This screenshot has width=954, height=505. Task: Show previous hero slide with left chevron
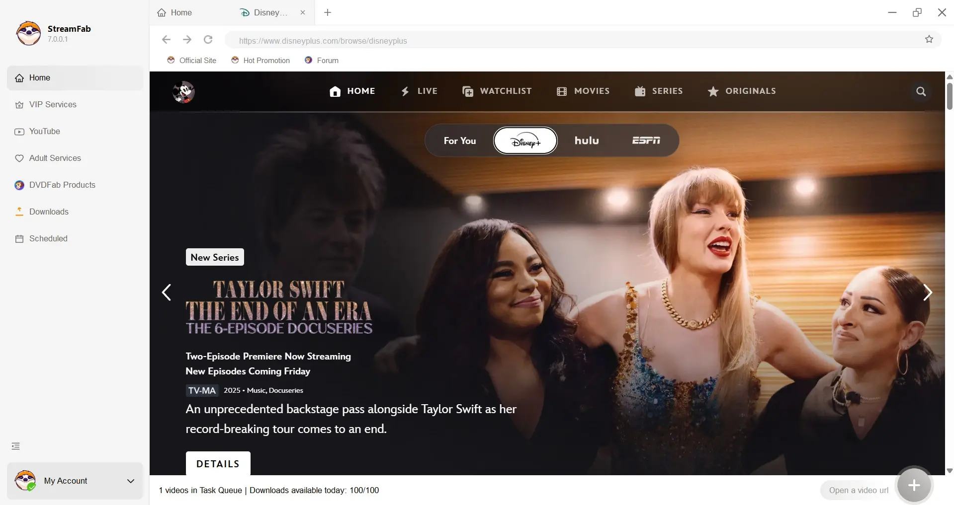click(167, 292)
